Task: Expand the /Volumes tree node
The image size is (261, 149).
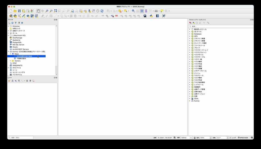Action: [x=8, y=26]
